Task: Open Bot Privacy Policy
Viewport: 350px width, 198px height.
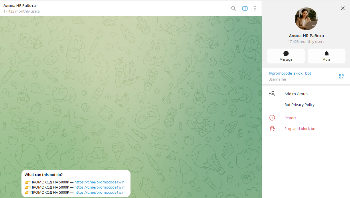Action: [x=299, y=105]
